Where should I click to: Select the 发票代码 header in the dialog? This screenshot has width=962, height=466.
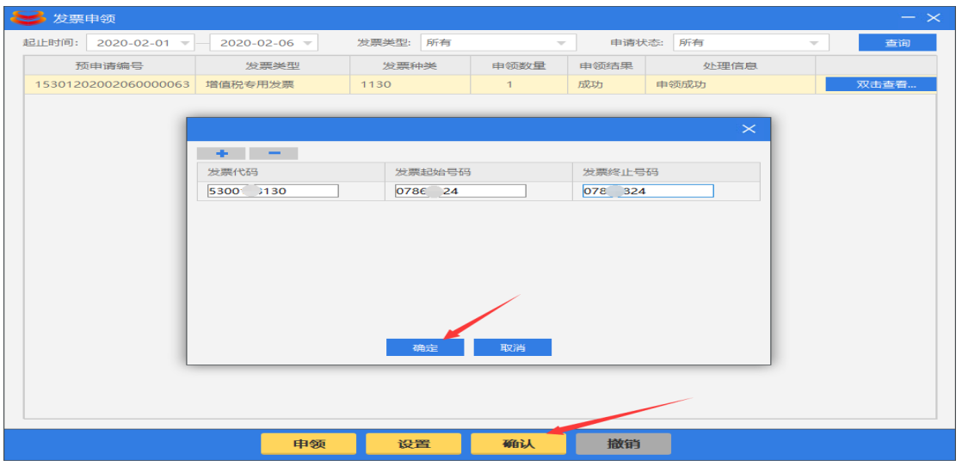click(x=292, y=172)
